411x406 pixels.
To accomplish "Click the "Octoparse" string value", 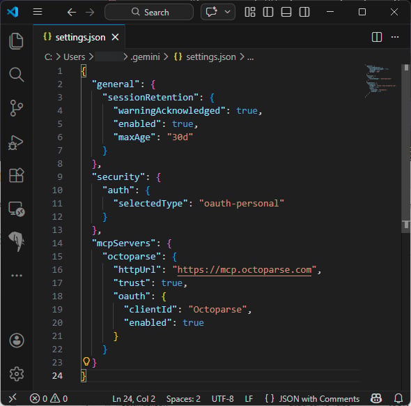I will (x=217, y=310).
